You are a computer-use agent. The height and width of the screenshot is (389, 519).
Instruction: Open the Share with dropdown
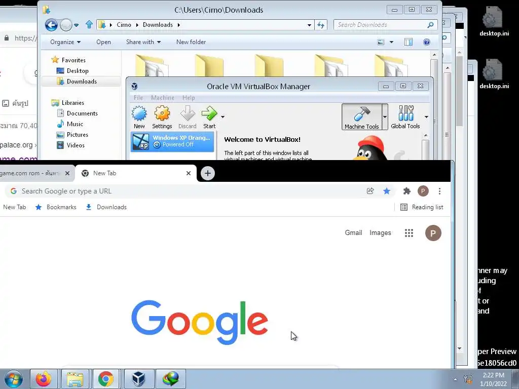click(143, 42)
